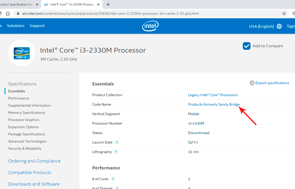Viewport: 295px width, 189px height.
Task: Click the Intel Core i3-2330M Processor title
Action: (93, 50)
